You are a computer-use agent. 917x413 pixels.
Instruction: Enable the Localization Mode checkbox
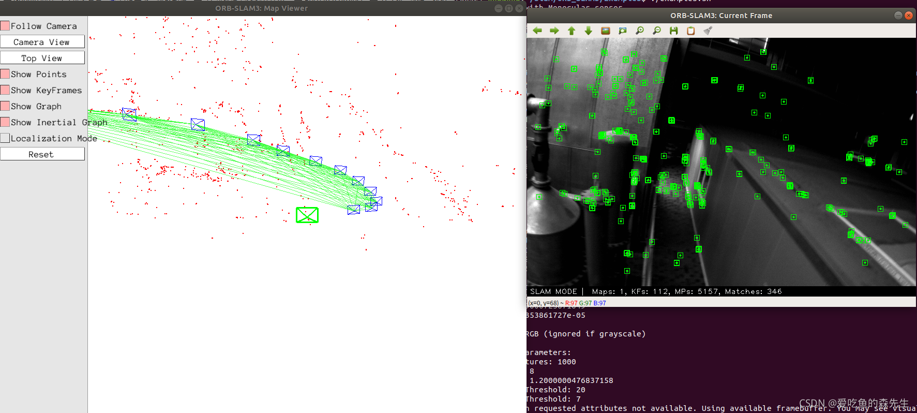(x=5, y=138)
